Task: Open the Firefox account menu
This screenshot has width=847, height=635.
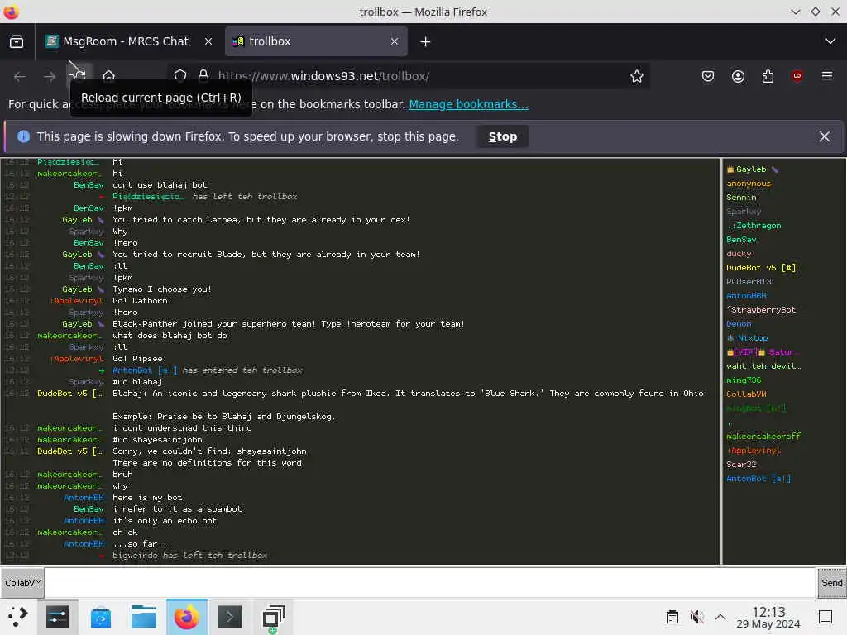Action: [x=738, y=76]
